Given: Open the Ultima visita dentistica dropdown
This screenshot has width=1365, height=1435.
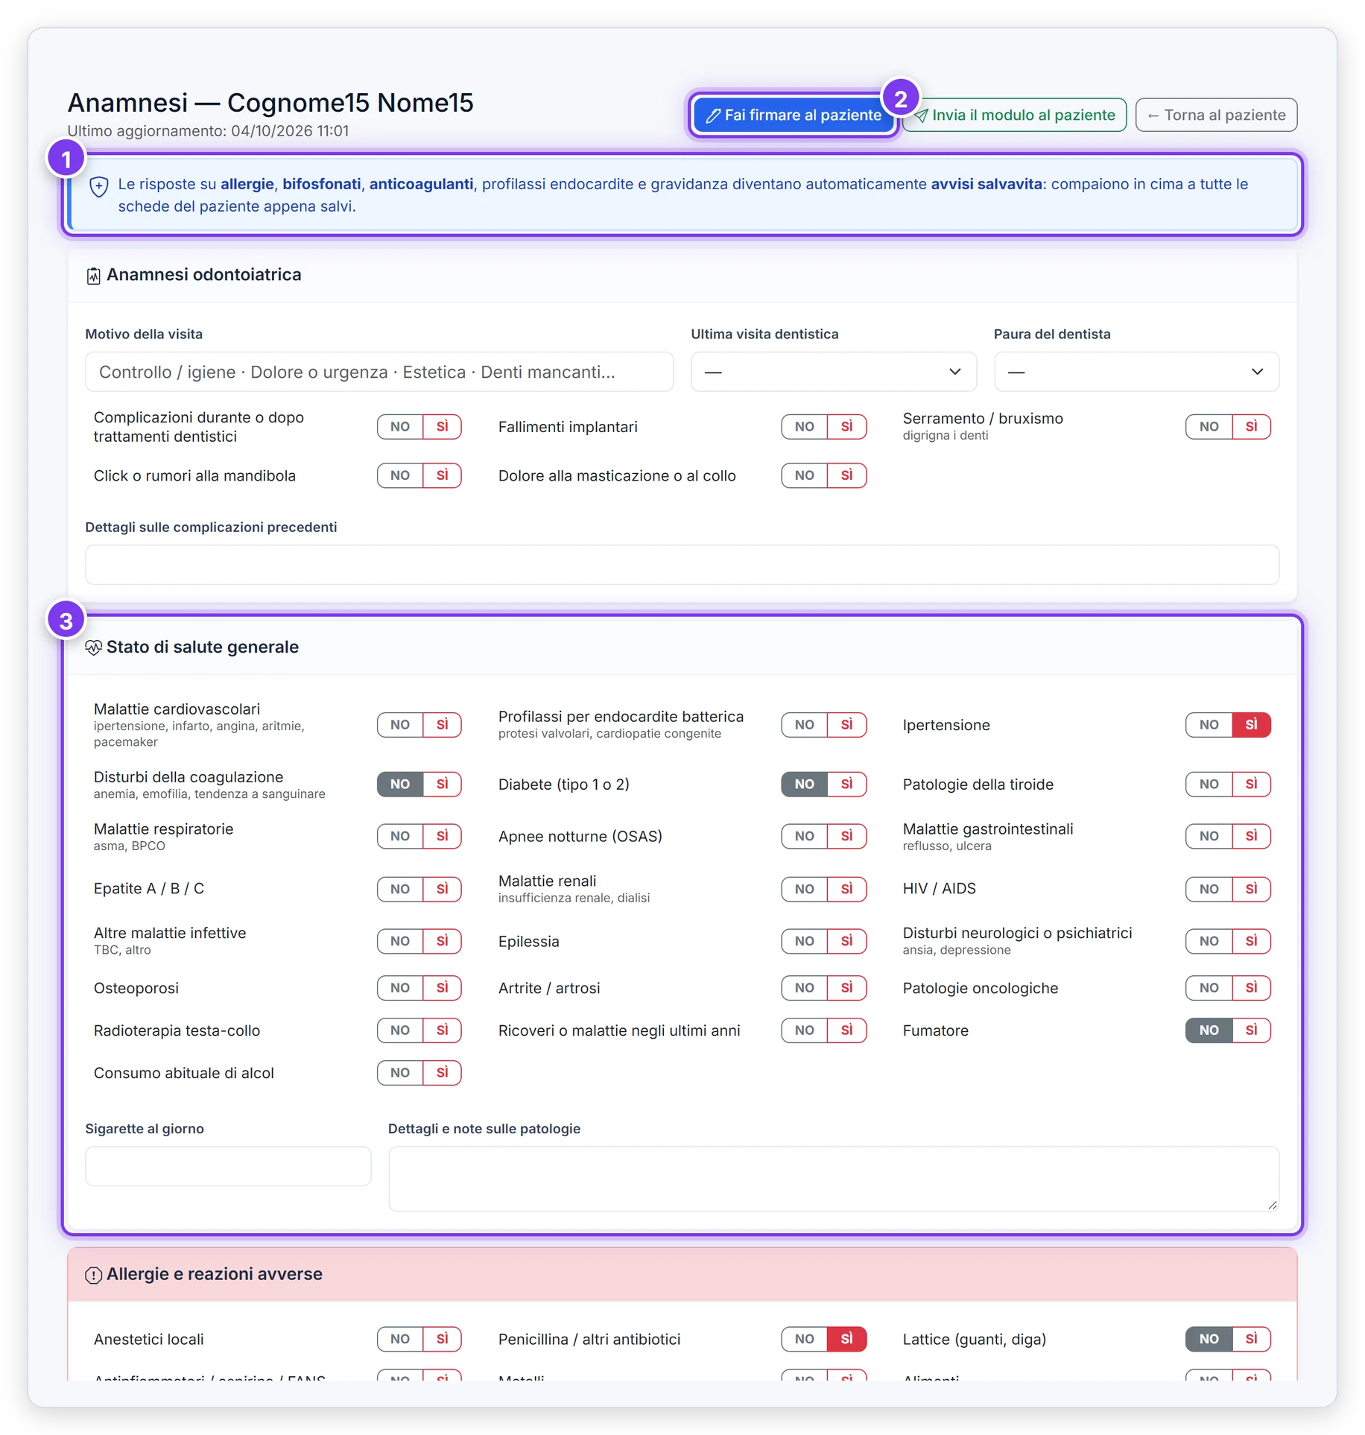Looking at the screenshot, I should pyautogui.click(x=833, y=371).
